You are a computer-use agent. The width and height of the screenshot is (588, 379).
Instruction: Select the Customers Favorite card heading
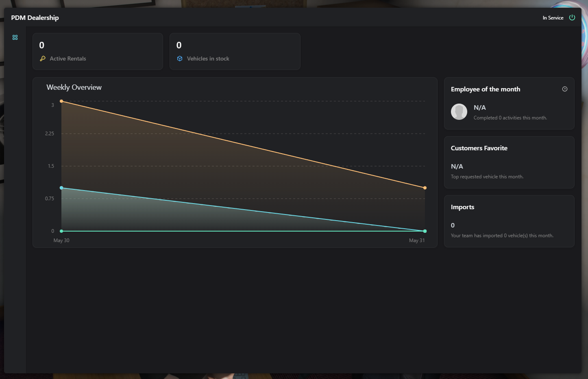point(479,148)
